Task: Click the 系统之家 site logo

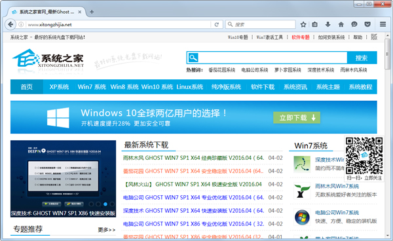Action: coord(48,59)
